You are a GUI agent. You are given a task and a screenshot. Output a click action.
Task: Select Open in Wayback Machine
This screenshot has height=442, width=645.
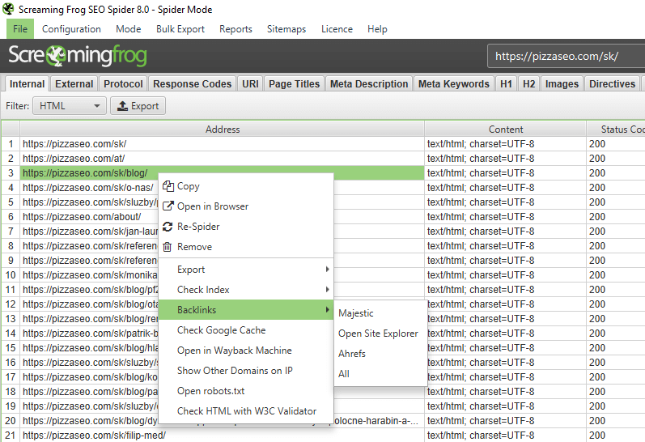(245, 351)
